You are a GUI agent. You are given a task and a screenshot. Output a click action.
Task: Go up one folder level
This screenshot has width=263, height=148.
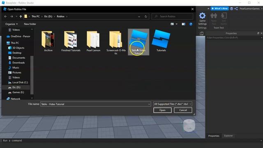pyautogui.click(x=21, y=16)
